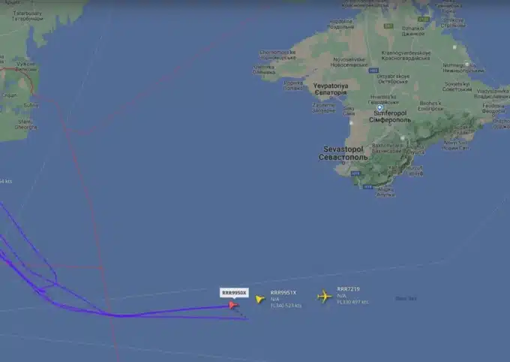Click the blue road shield near Oktyabrskoye

coord(373,71)
